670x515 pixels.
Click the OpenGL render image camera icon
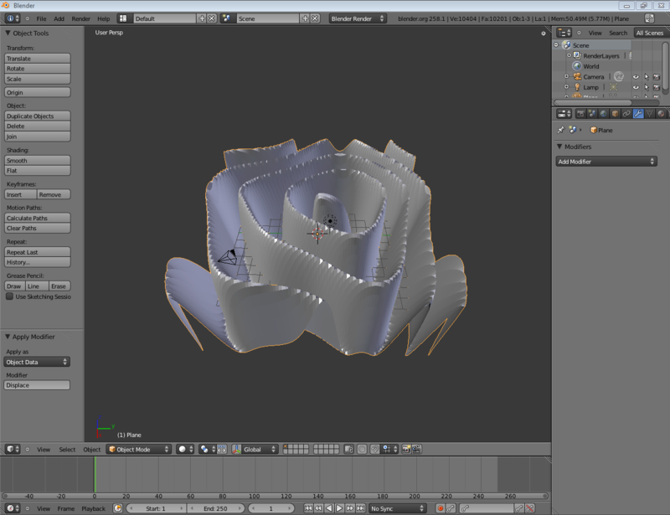coord(406,449)
